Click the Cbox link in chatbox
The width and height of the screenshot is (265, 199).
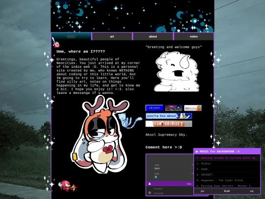(189, 184)
